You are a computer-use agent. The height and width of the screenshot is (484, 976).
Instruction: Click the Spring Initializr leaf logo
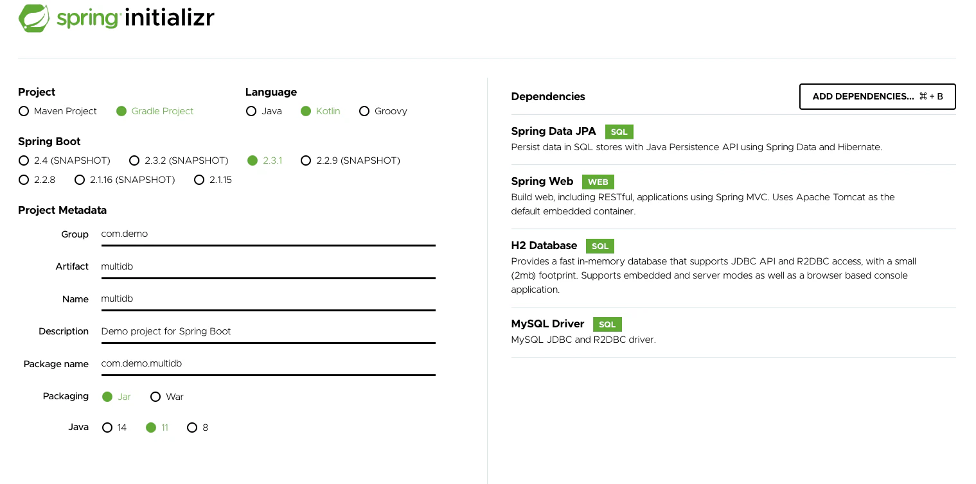35,18
